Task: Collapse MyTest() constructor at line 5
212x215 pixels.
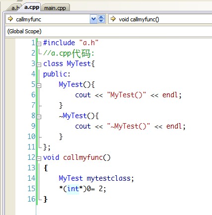Action: [x=39, y=85]
